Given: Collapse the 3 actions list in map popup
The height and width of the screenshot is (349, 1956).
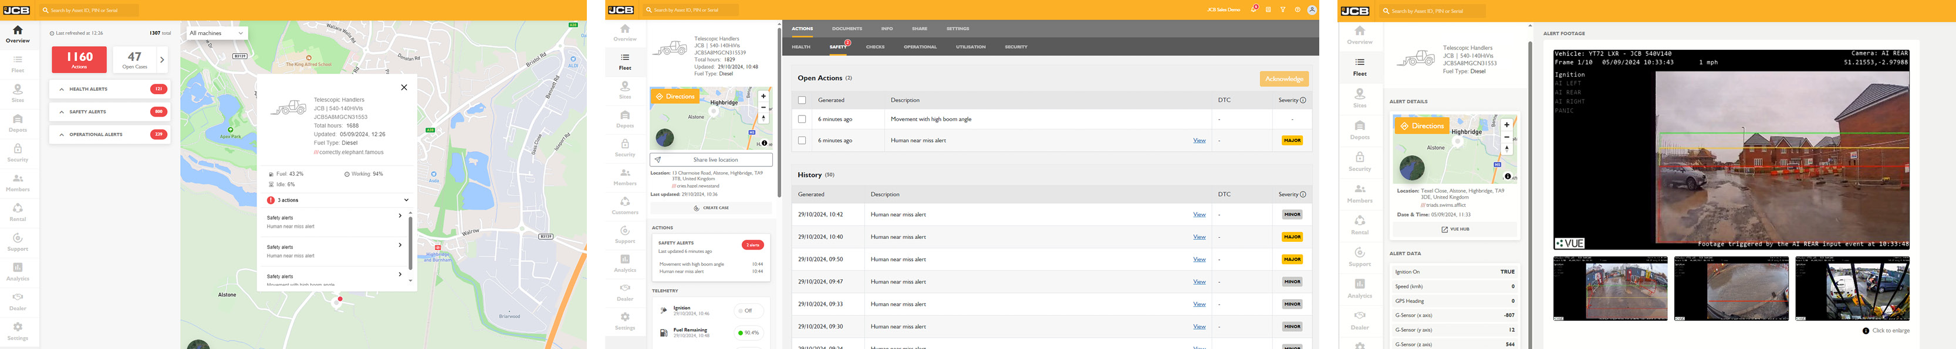Looking at the screenshot, I should coord(406,200).
